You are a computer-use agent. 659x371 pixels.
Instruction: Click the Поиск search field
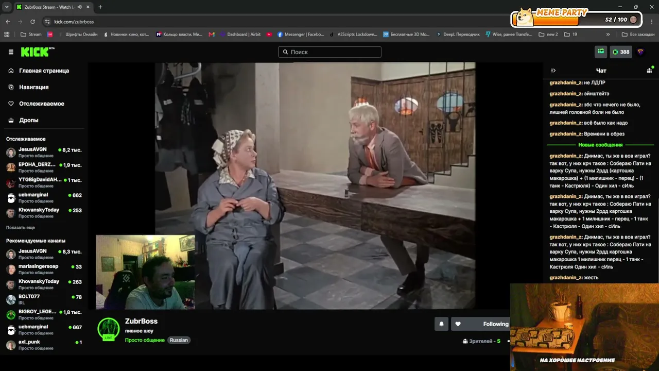click(x=330, y=52)
